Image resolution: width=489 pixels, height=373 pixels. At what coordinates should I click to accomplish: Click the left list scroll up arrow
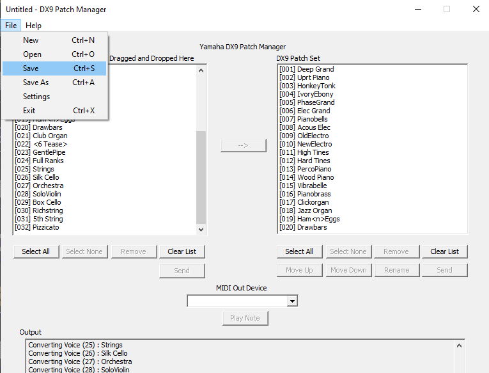coord(201,71)
